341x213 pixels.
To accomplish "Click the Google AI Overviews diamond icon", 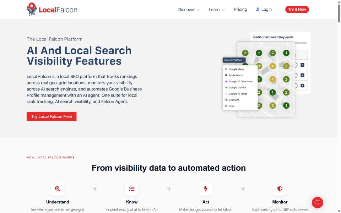I will point(226,82).
